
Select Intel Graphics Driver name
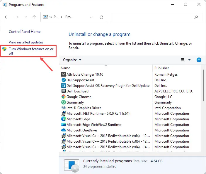pyautogui.click(x=84, y=108)
